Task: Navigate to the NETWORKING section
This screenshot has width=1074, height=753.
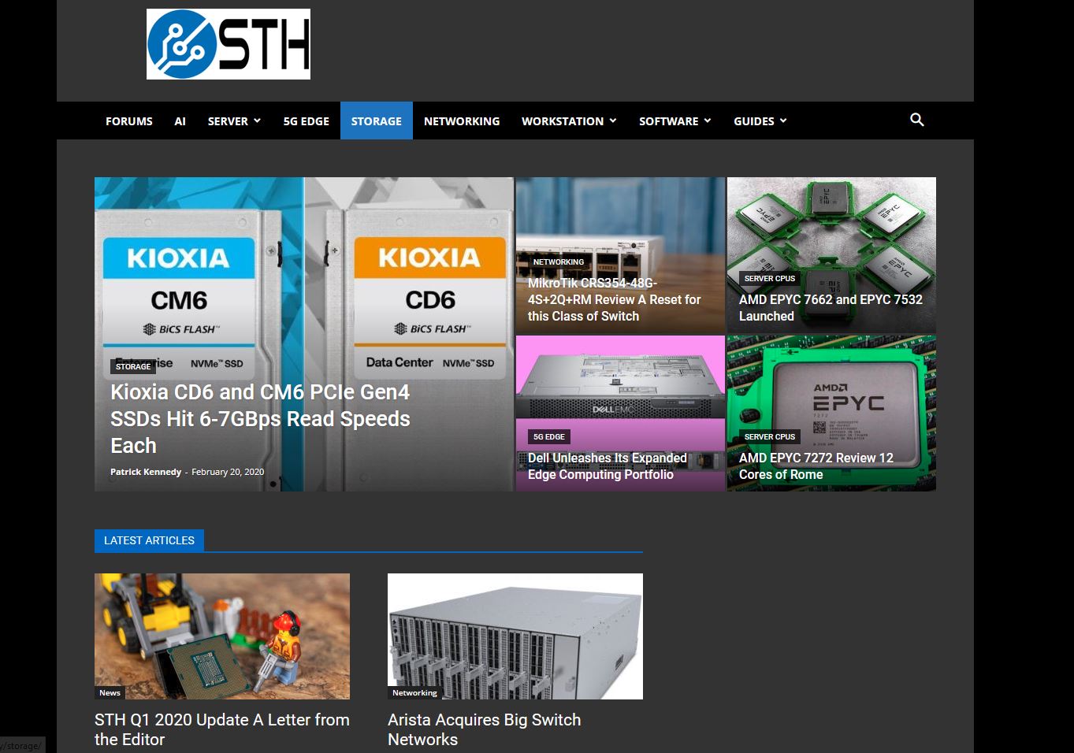Action: click(462, 121)
